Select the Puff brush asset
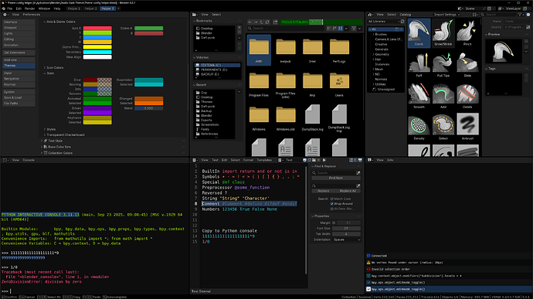Viewport: 533px width, 299px height. (419, 64)
